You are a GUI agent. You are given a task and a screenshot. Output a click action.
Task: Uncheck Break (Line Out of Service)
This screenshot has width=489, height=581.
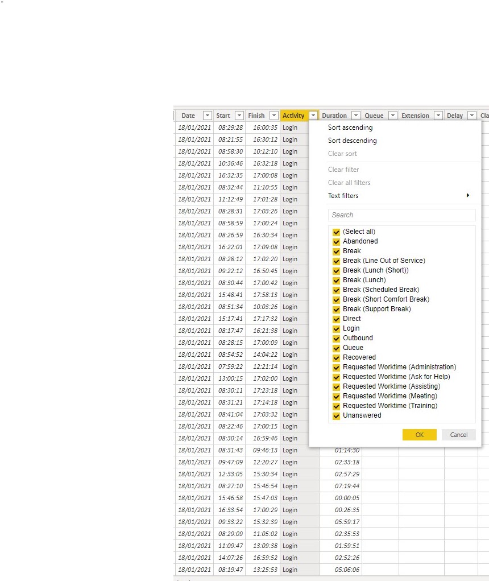pos(336,261)
